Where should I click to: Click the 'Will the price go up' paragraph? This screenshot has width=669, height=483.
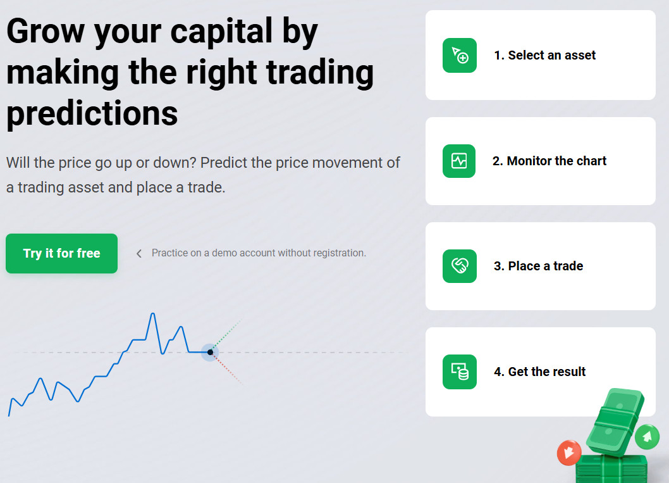202,175
